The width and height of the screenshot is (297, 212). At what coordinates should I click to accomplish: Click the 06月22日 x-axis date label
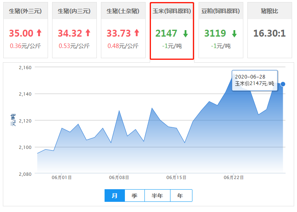pos(234,177)
